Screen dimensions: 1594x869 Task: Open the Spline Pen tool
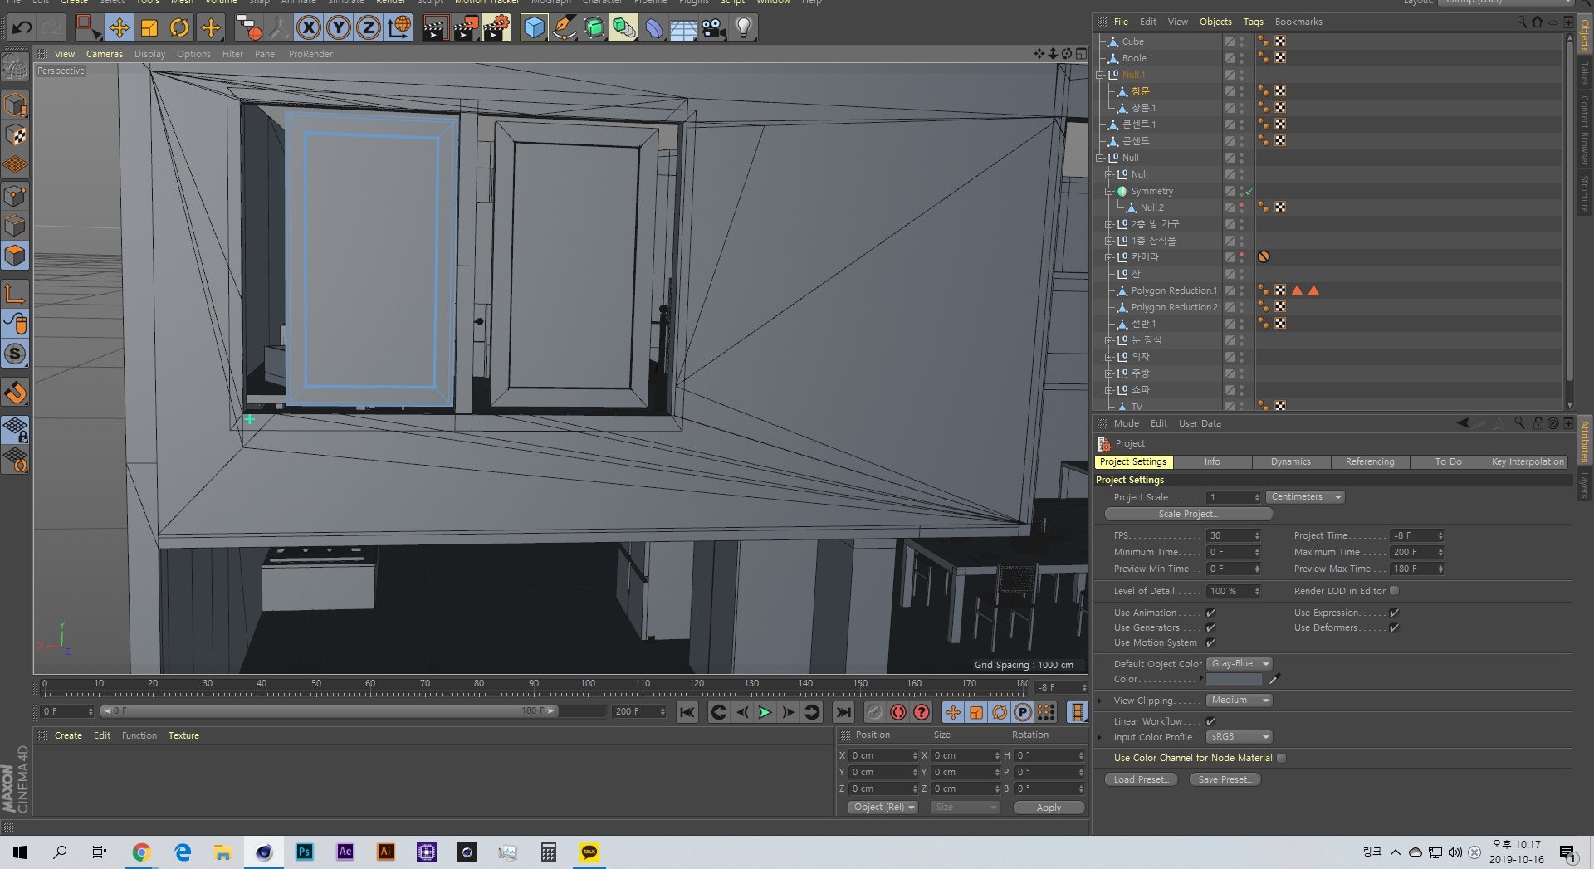coord(565,27)
